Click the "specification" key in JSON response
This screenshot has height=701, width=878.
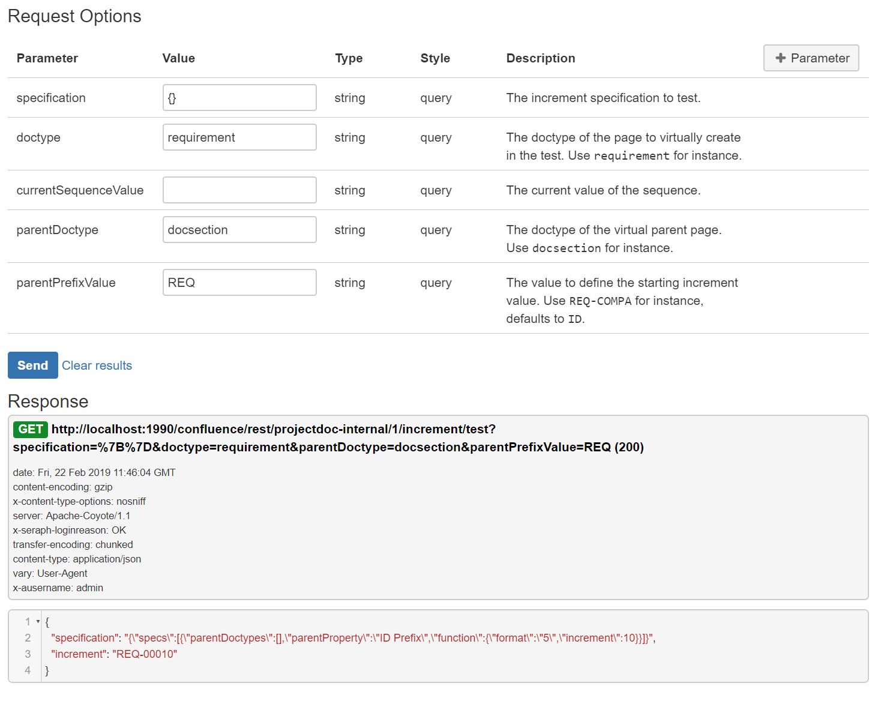click(85, 638)
